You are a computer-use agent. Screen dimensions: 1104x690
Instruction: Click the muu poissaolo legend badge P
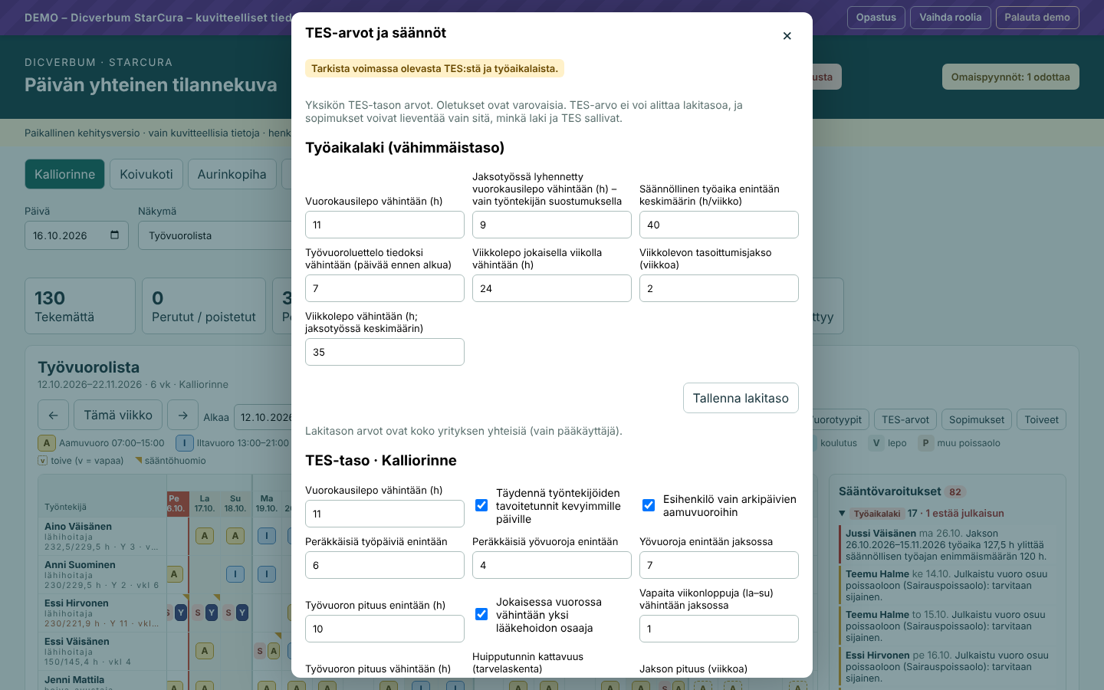pos(925,443)
